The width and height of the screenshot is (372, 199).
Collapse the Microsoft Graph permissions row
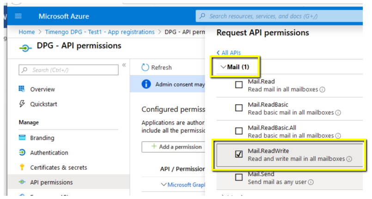163,185
